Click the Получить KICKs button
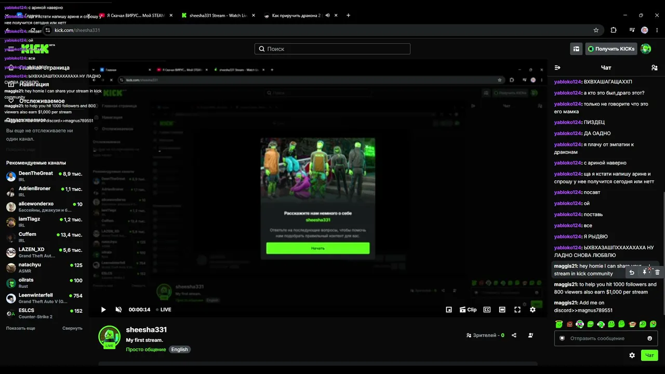This screenshot has height=374, width=665. (x=611, y=49)
